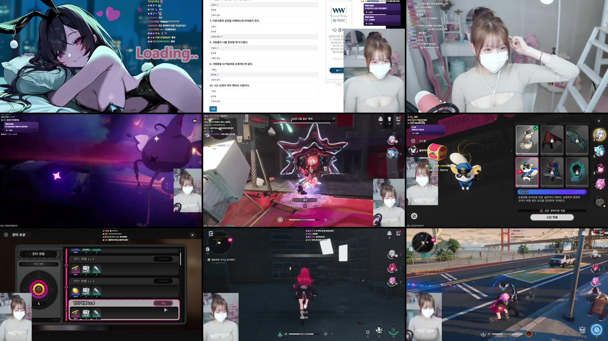Choose the white-haired character portrait in skin screen
This screenshot has height=341, width=608.
pos(599,135)
